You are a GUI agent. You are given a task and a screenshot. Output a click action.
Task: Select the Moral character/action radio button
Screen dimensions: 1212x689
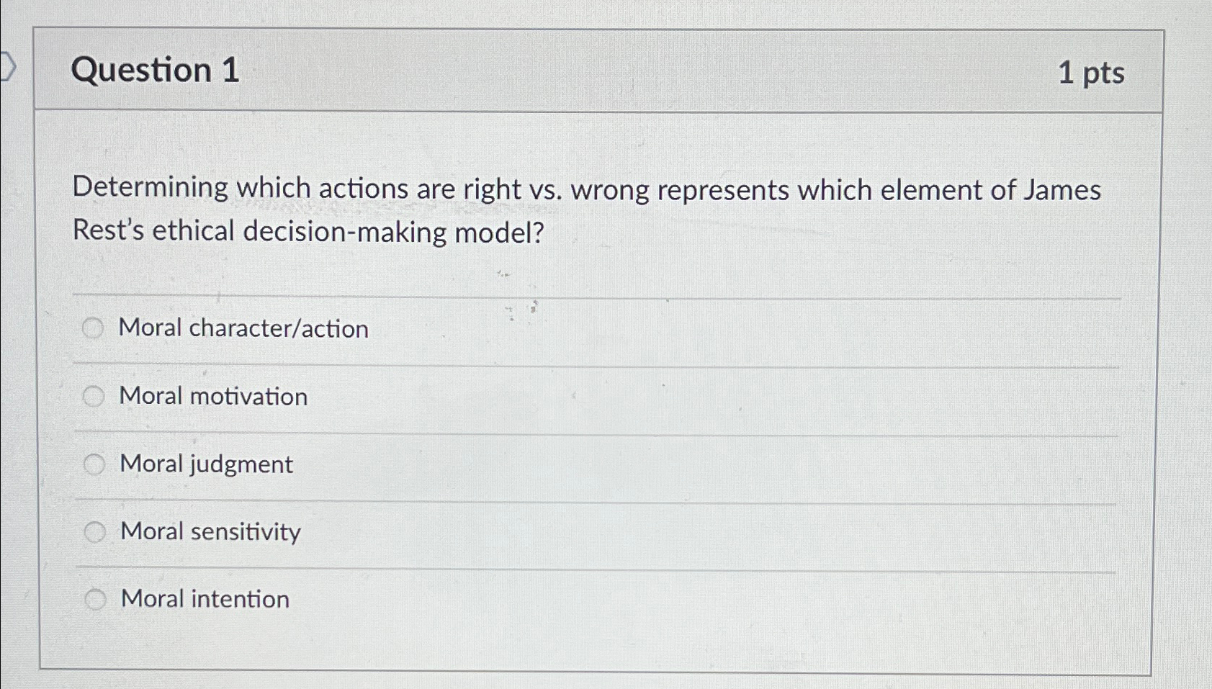pos(94,329)
